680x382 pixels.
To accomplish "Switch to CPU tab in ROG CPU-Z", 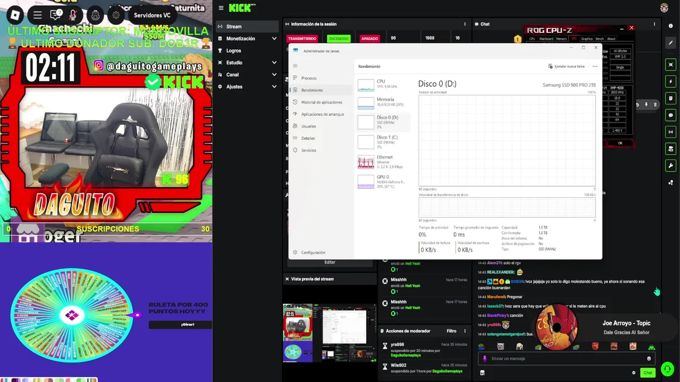I will click(532, 39).
